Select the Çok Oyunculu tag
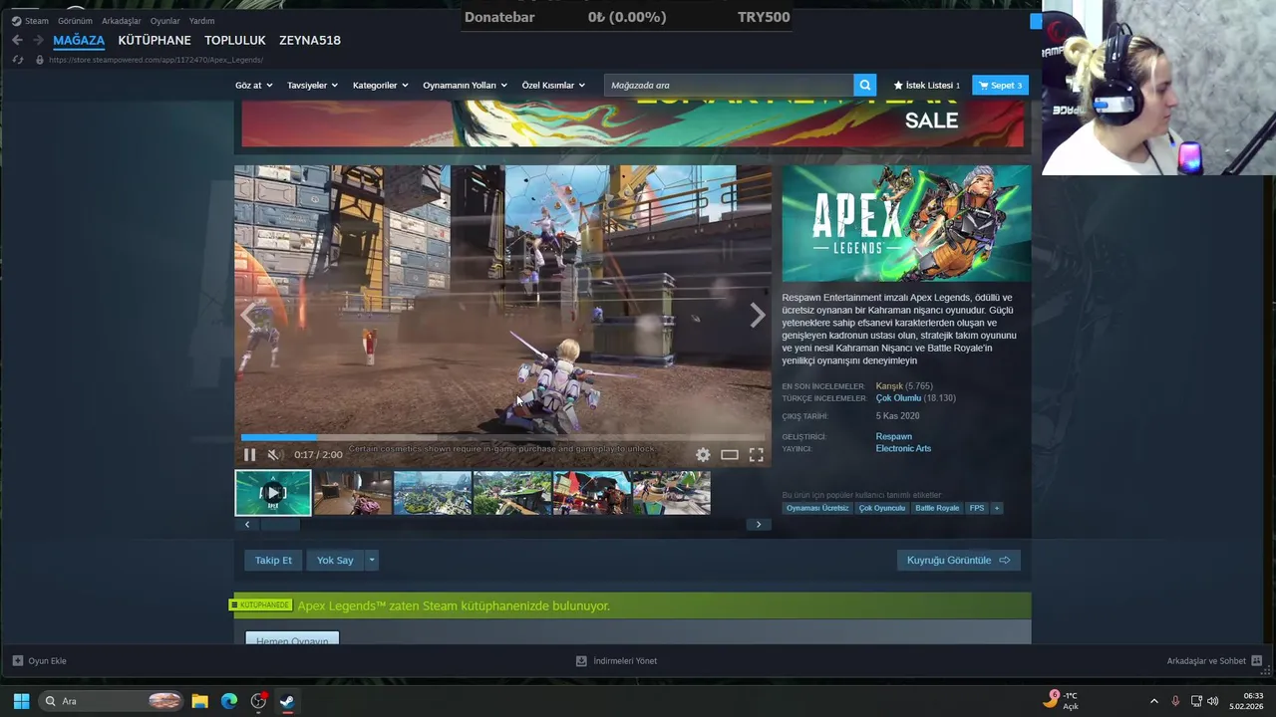 (x=882, y=508)
